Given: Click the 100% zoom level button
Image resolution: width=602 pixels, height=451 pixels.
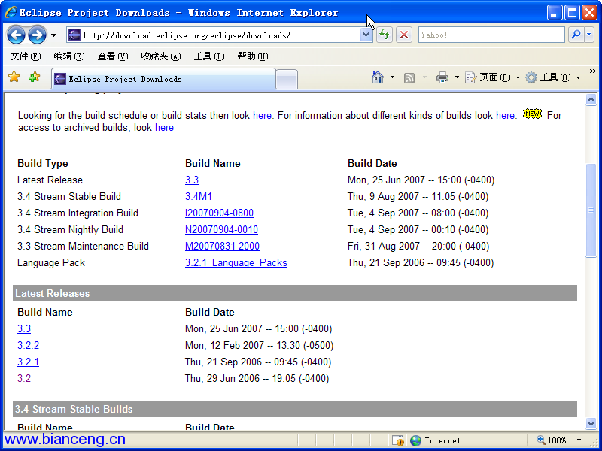Looking at the screenshot, I should pyautogui.click(x=552, y=440).
